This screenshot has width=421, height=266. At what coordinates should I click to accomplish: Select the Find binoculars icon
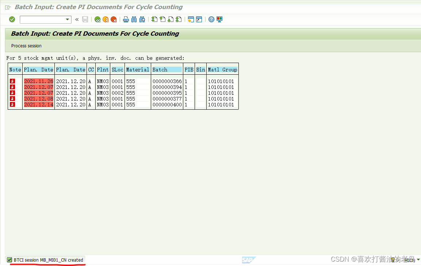click(134, 19)
